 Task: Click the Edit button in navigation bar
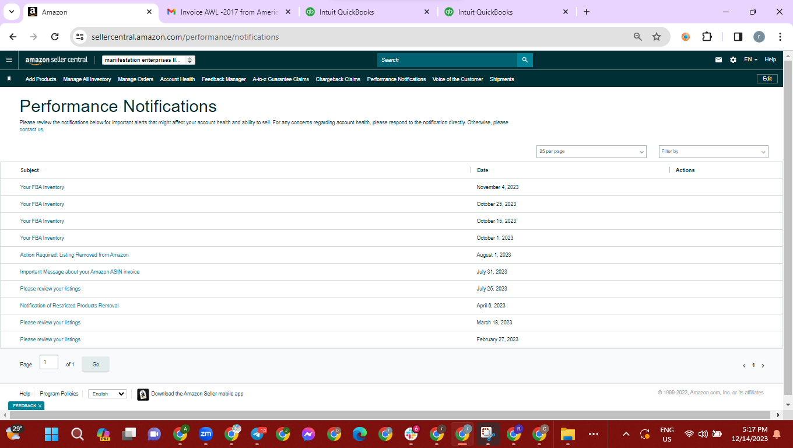(767, 79)
